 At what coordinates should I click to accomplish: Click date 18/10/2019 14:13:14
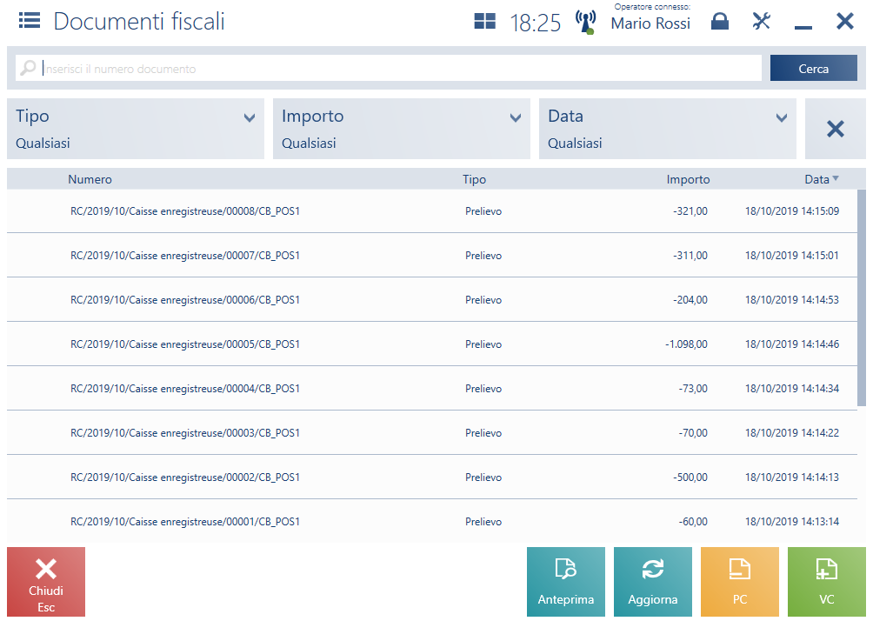(792, 522)
